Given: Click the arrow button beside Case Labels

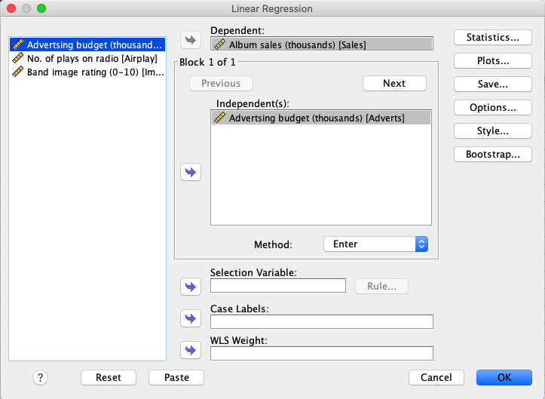Looking at the screenshot, I should [191, 318].
